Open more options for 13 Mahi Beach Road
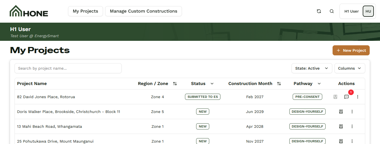The height and width of the screenshot is (144, 380). (352, 126)
